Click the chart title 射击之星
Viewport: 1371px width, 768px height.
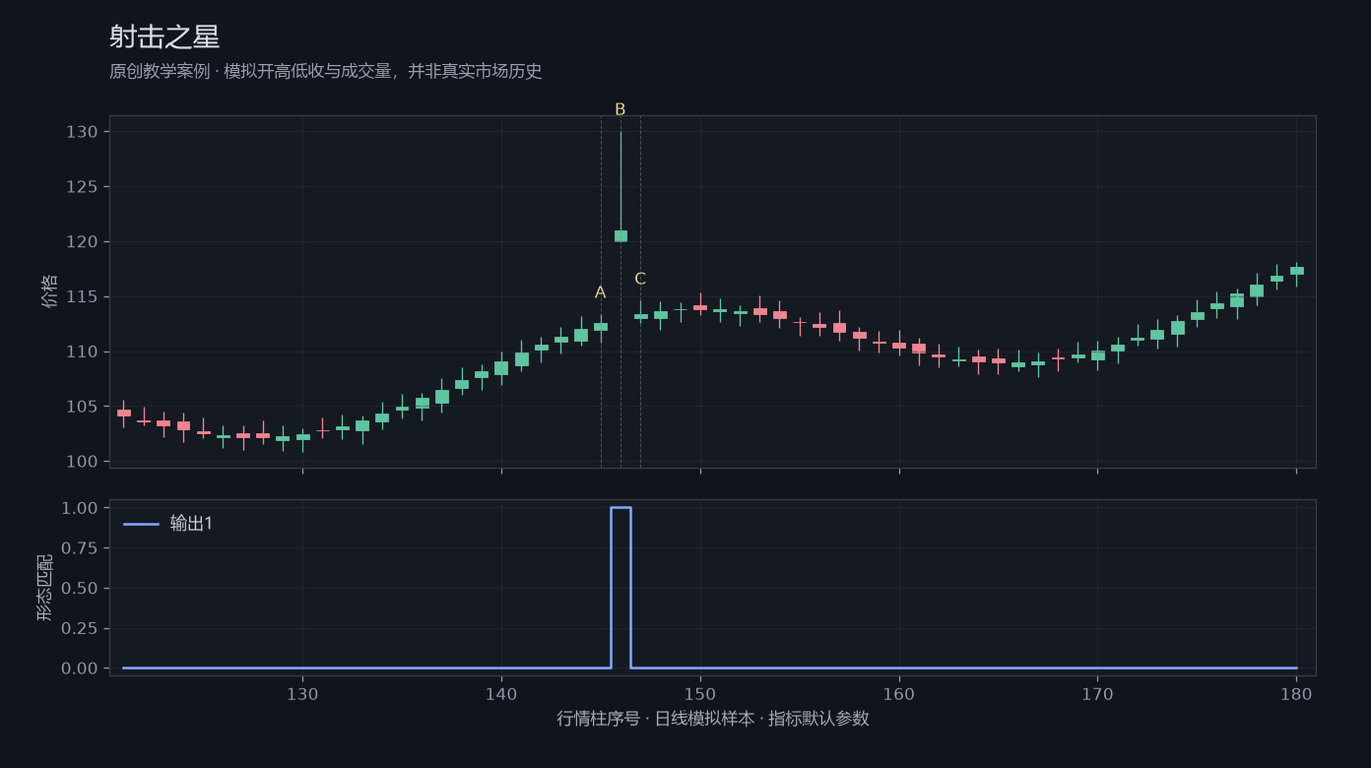pyautogui.click(x=164, y=37)
